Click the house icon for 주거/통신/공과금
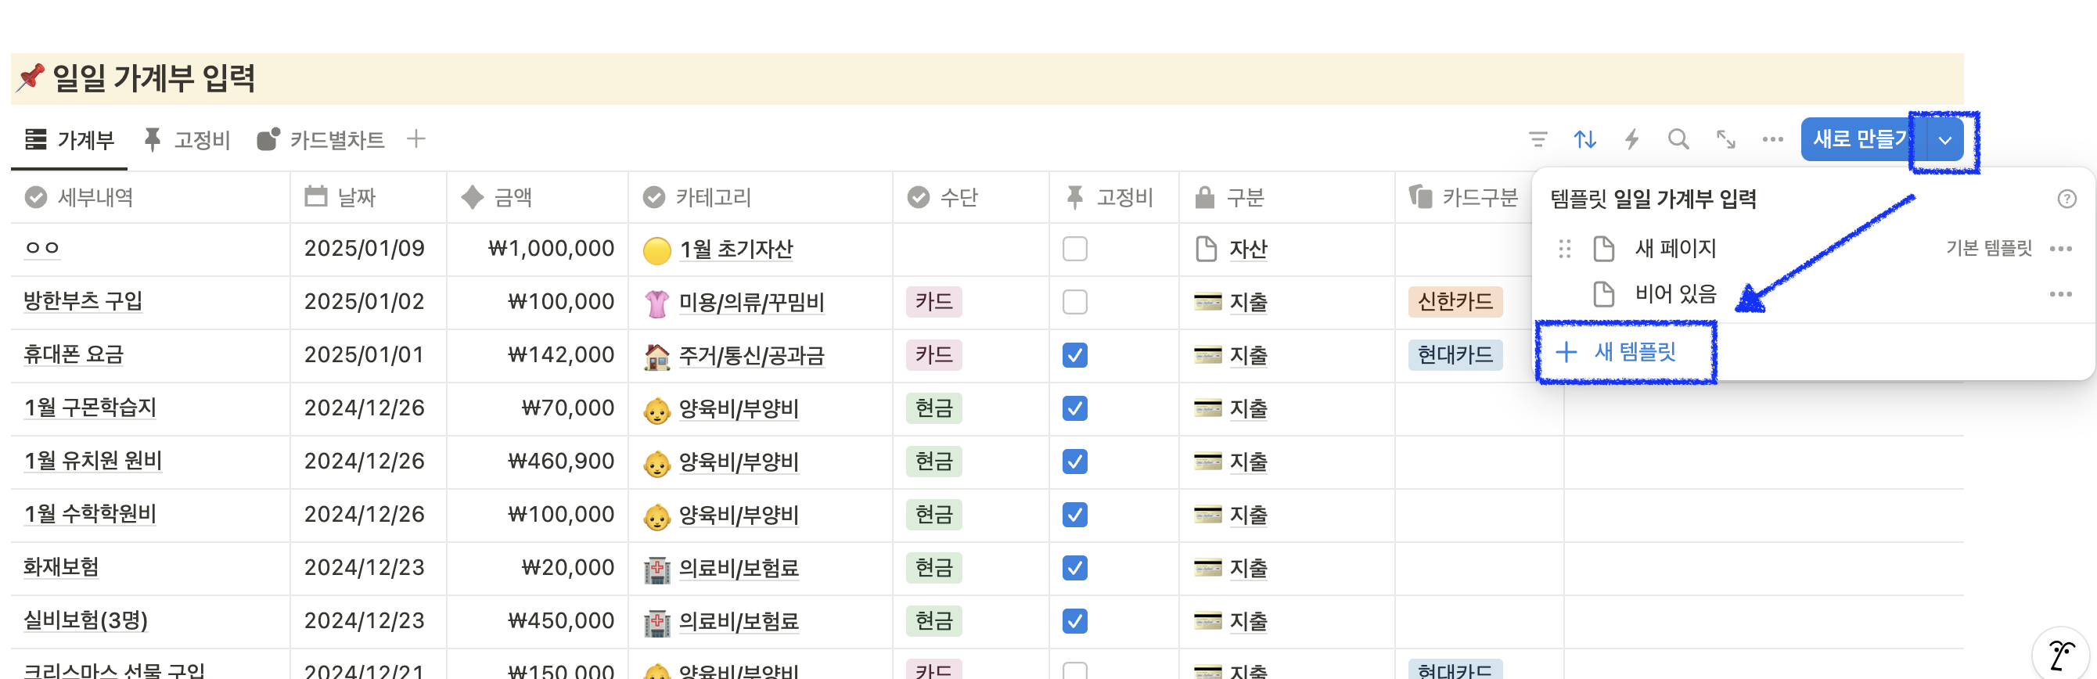Image resolution: width=2097 pixels, height=679 pixels. (657, 356)
